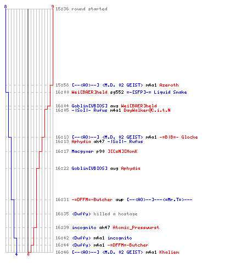Click '<Duffy> killed a hostage' event

pyautogui.click(x=104, y=214)
